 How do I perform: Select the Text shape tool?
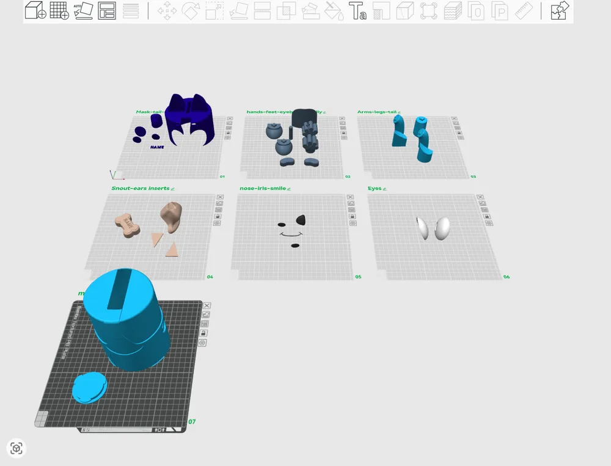click(357, 11)
